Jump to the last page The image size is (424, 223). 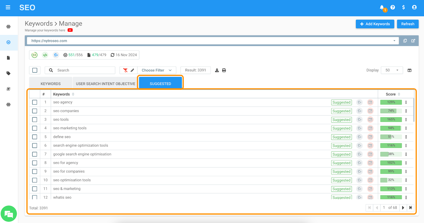[410, 208]
